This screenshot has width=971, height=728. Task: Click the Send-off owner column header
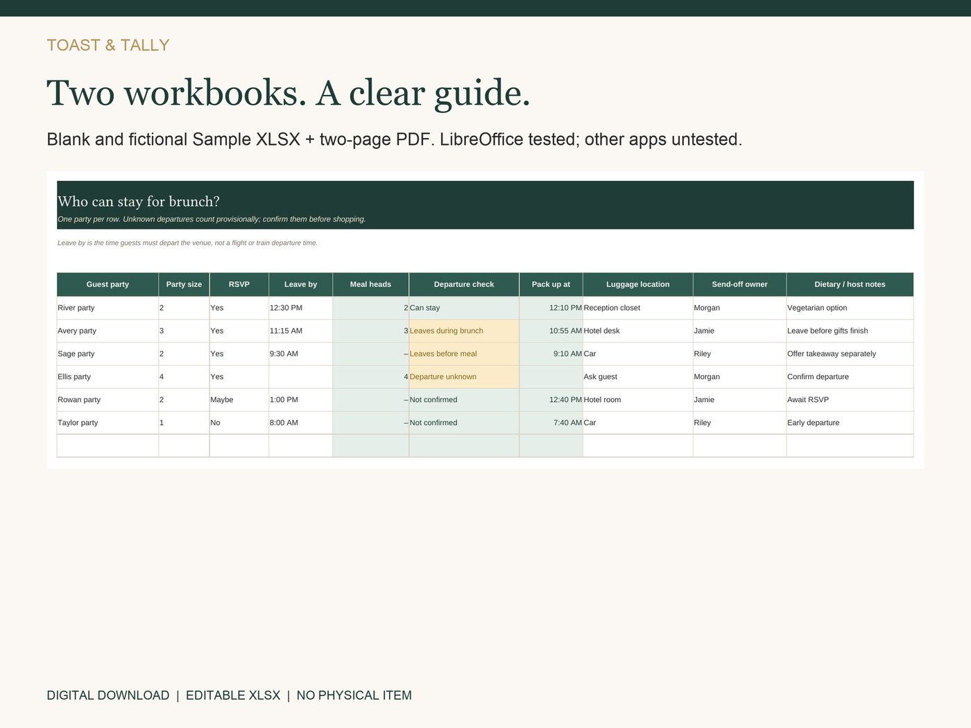click(740, 284)
